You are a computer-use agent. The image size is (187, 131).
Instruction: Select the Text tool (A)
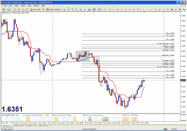click(164, 9)
